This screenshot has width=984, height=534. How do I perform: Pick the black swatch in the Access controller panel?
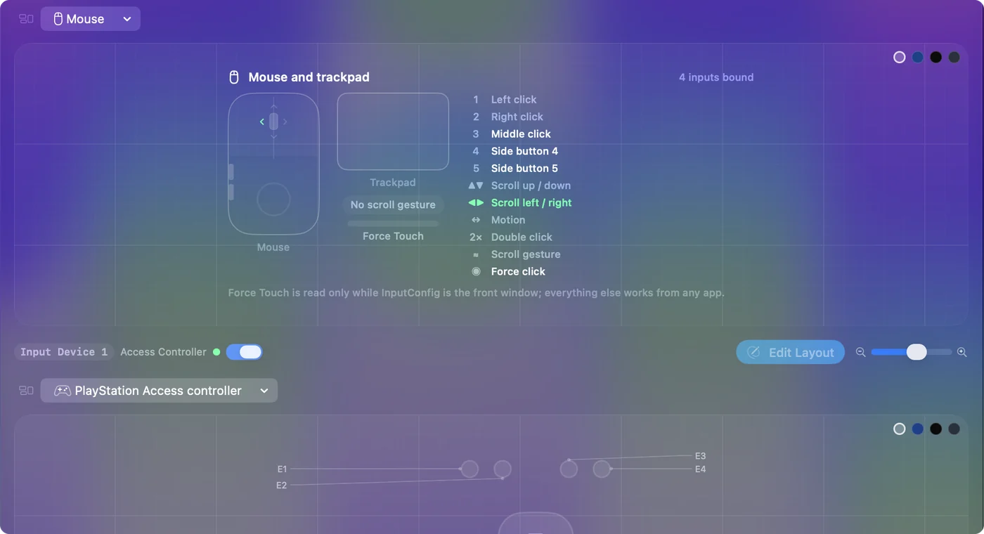[936, 429]
